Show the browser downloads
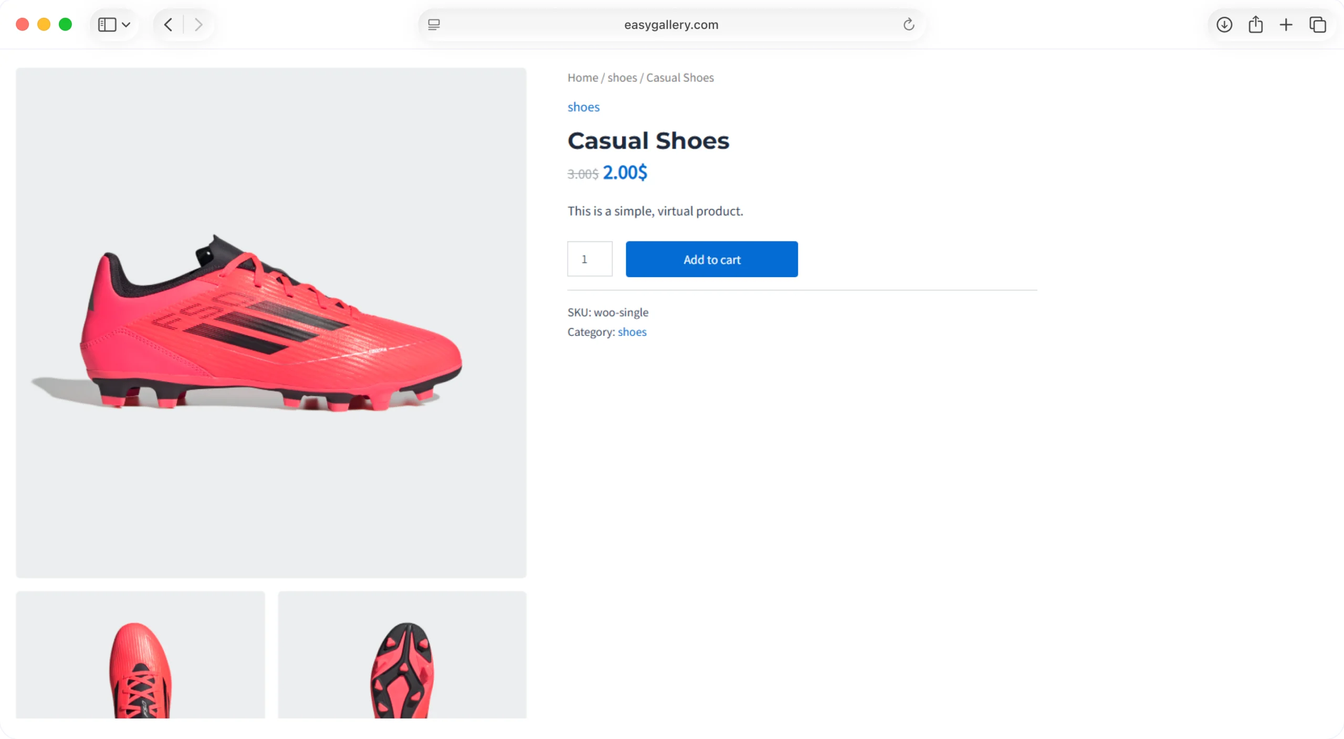Screen dimensions: 1344x739 click(x=1224, y=25)
